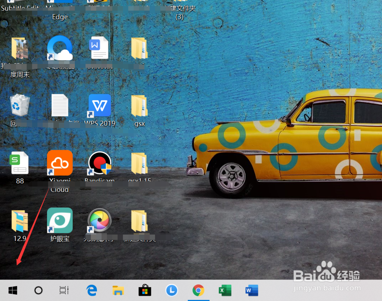Click the Edge label at top
Screen dimensions: 382x301
click(x=60, y=17)
